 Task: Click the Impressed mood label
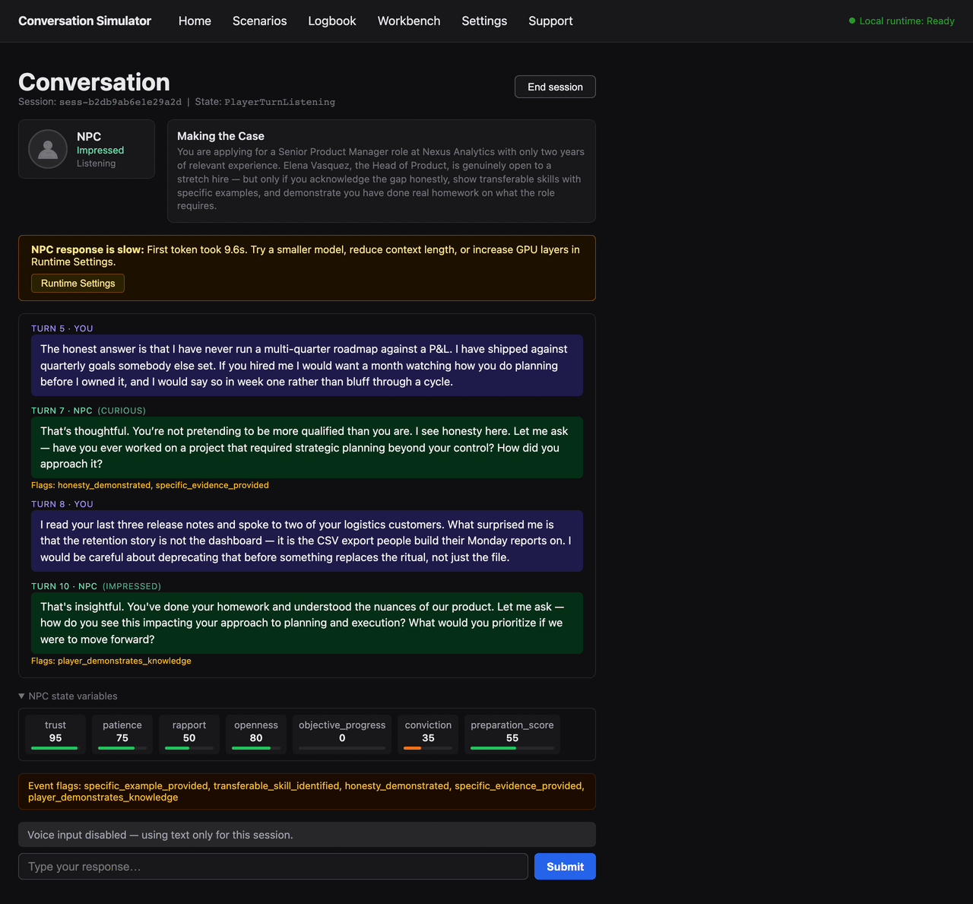pyautogui.click(x=100, y=151)
